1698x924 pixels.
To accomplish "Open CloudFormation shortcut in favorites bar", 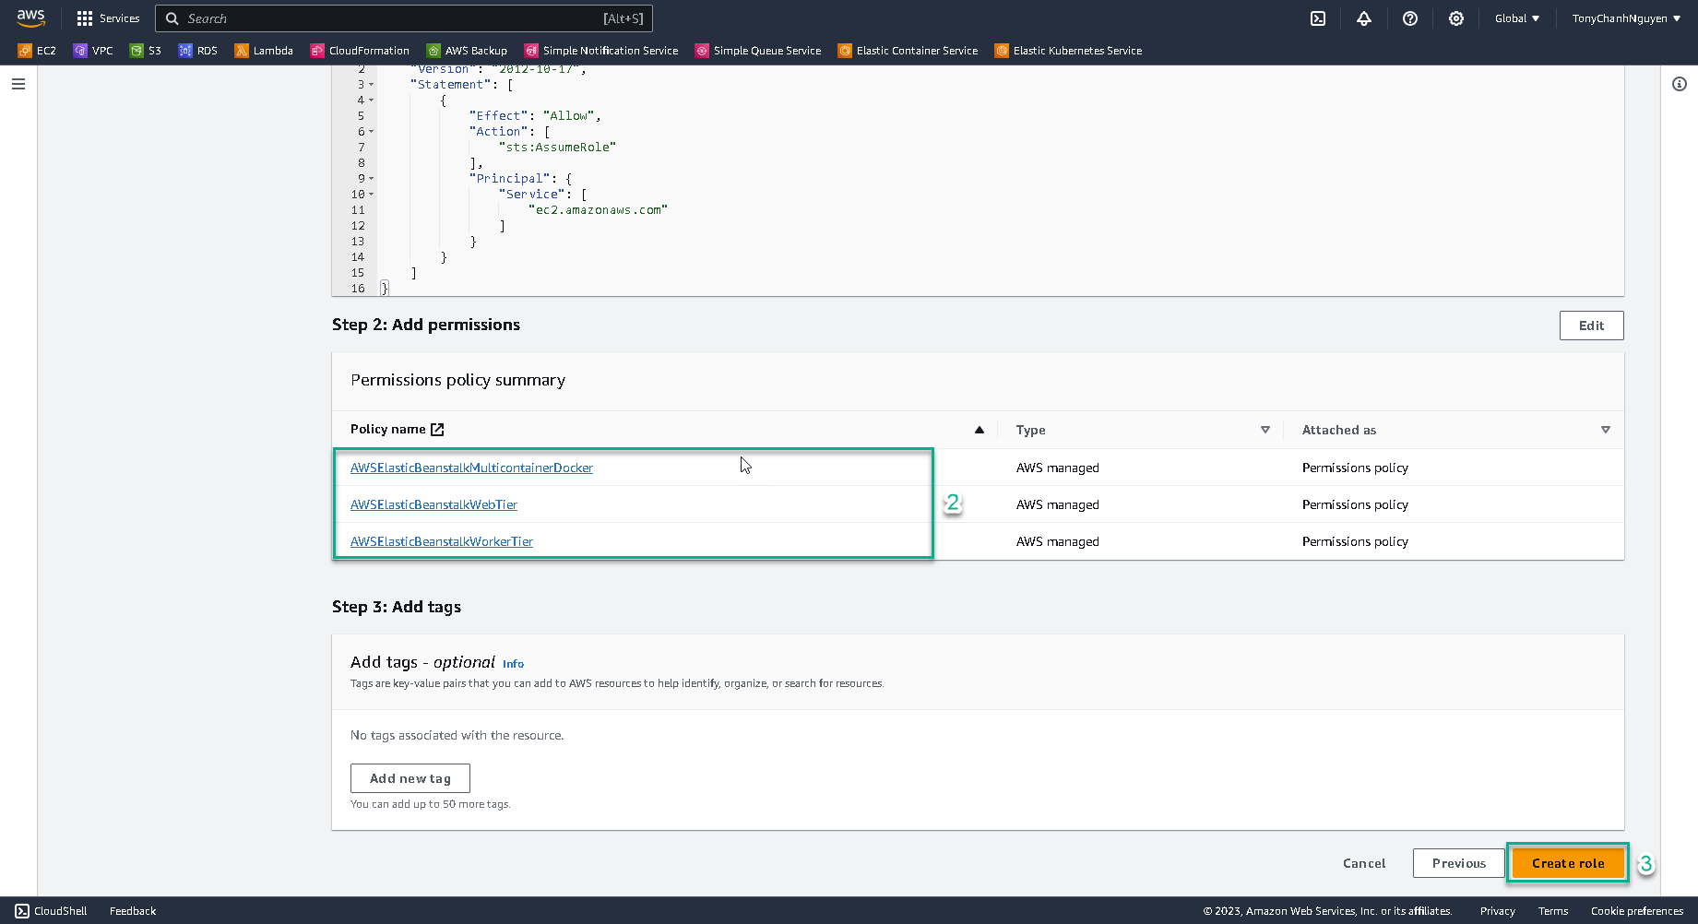I will click(x=360, y=51).
